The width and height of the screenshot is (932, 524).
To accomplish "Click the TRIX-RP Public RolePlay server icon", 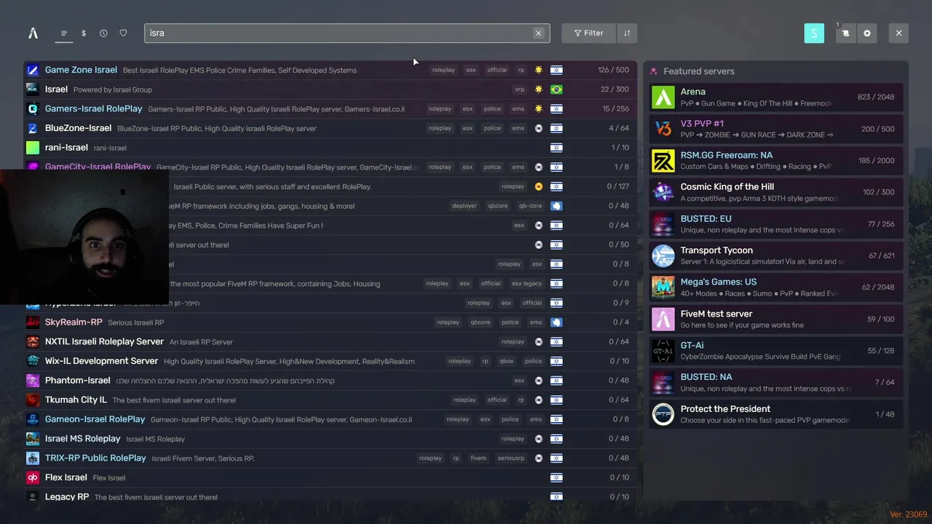I will click(x=33, y=458).
